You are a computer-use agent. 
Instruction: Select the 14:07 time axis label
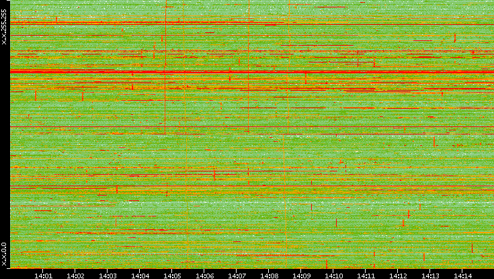[237, 276]
